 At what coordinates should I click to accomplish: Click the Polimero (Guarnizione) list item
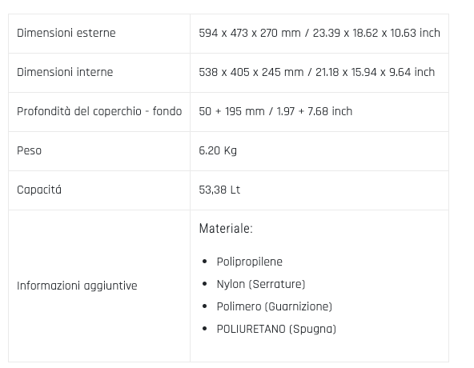[275, 306]
